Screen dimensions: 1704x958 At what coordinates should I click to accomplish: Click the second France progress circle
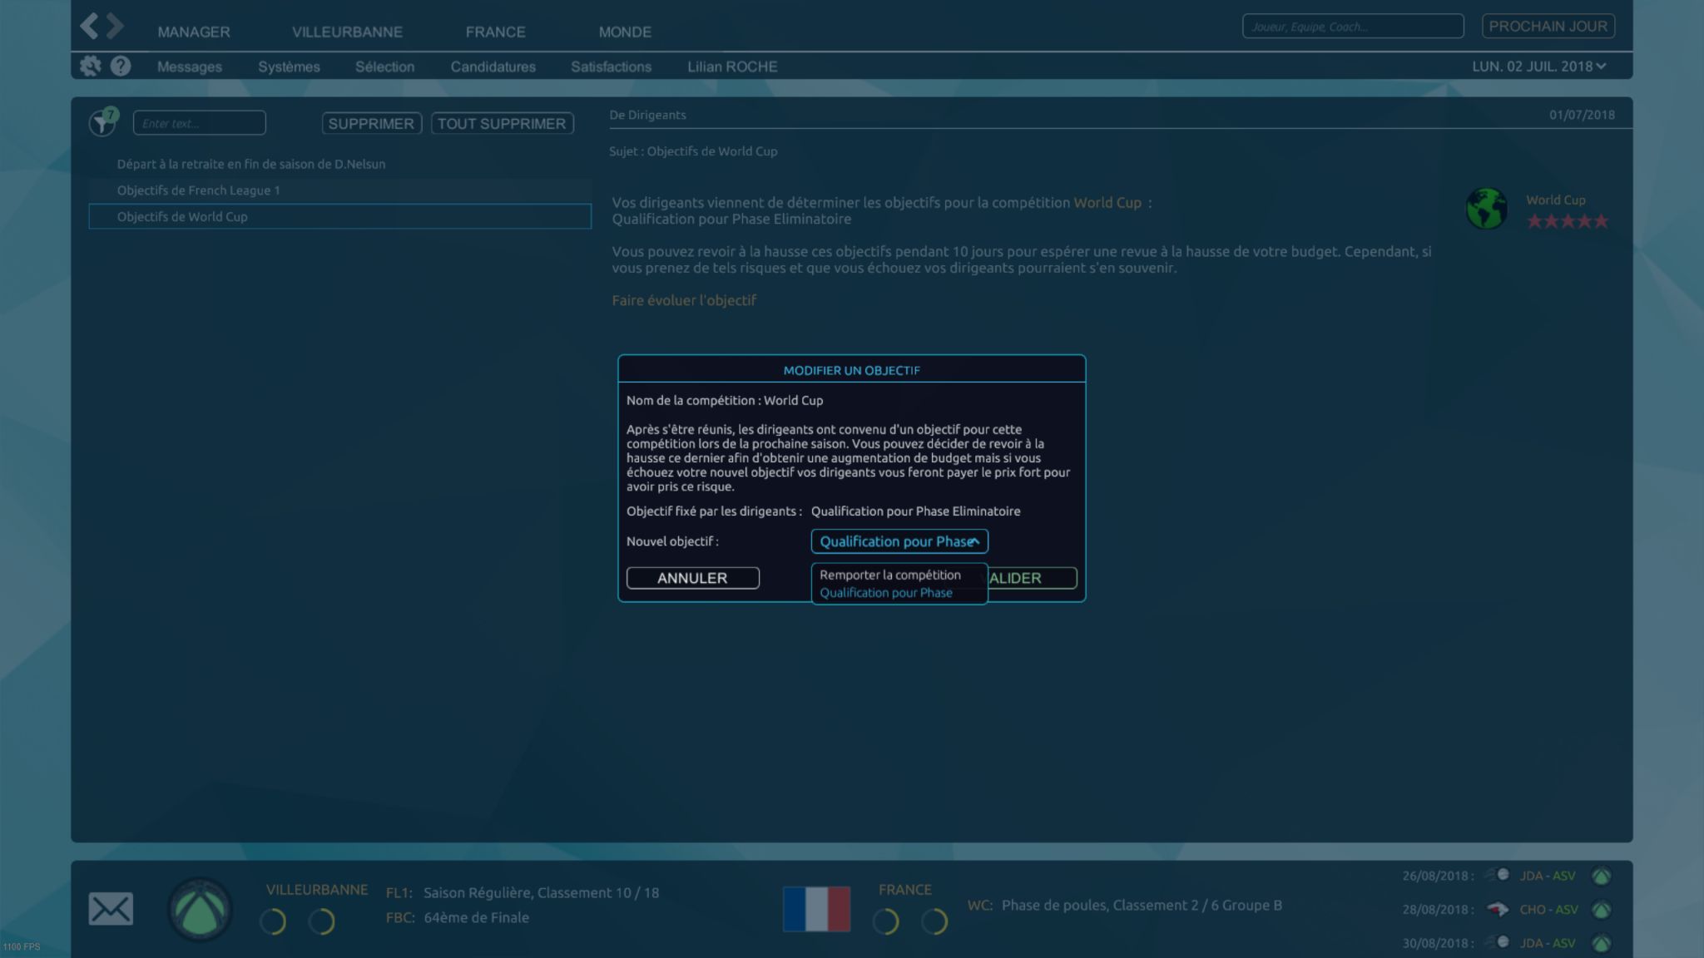coord(934,921)
